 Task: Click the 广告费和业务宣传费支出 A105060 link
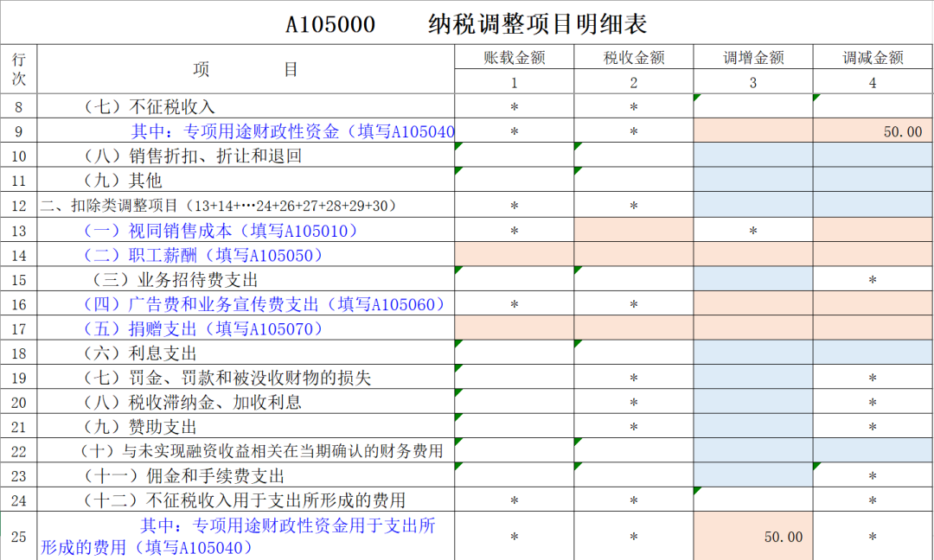coord(264,304)
